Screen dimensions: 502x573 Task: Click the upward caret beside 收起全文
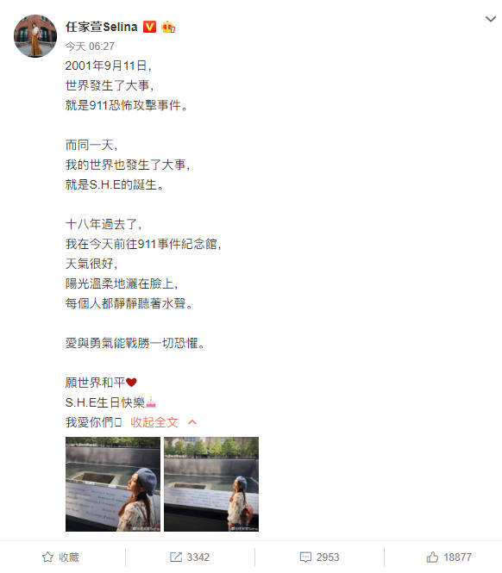192,422
